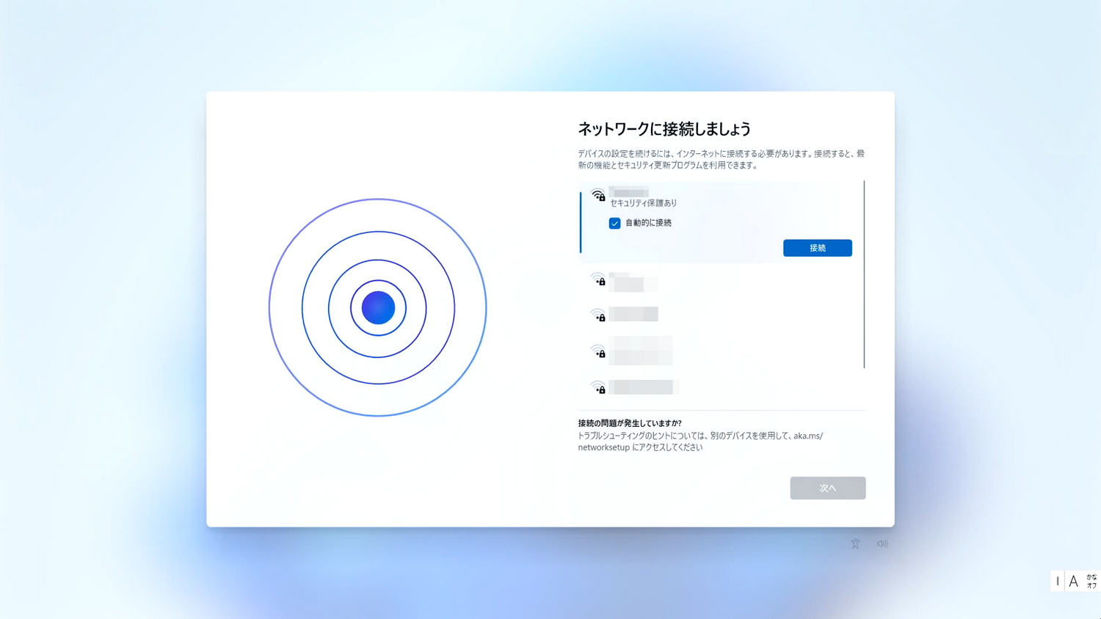Click the Wi-Fi icon of the fourth network entry
1101x619 pixels.
597,351
